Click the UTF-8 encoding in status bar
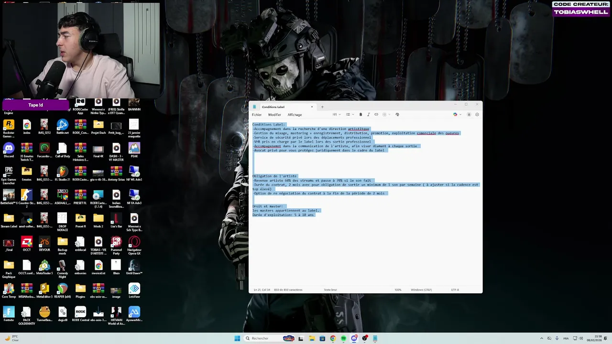The height and width of the screenshot is (344, 612). pos(455,290)
